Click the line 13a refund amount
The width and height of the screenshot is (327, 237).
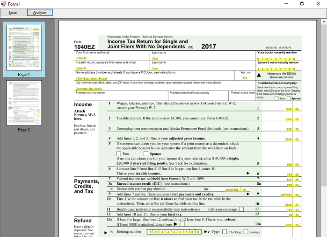pyautogui.click(x=292, y=225)
